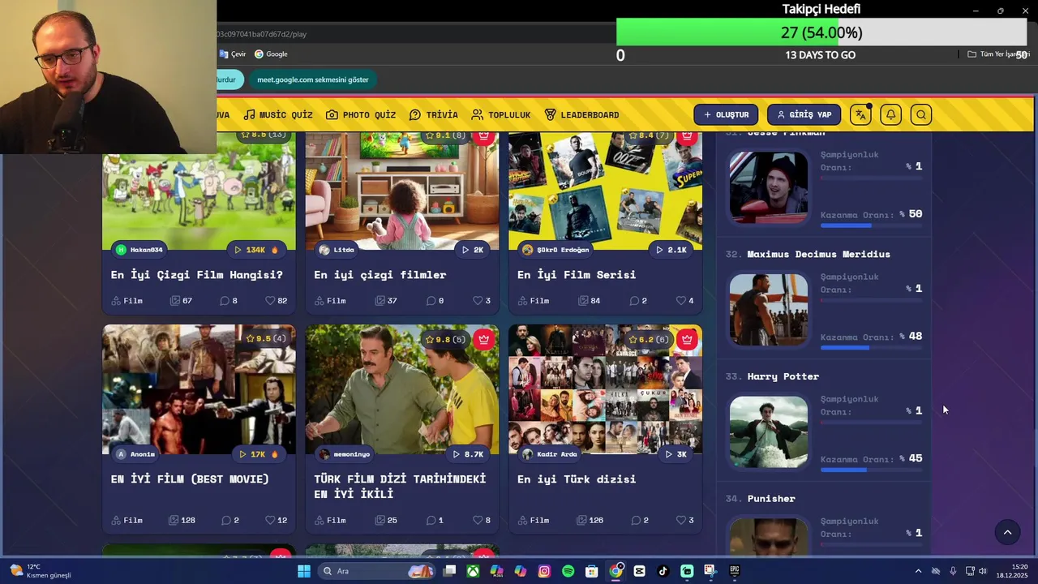Show hidden tray icons chevron
Screen dimensions: 1038x584
pos(918,571)
